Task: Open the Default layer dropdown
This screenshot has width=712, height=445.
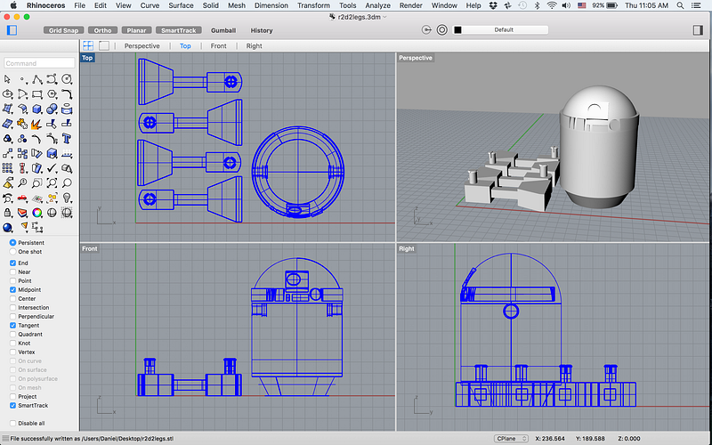Action: pos(504,30)
